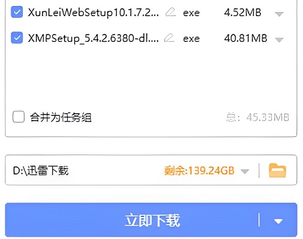The height and width of the screenshot is (239, 303).
Task: Select the XMPSetup_5.4.2.6380-dl file name
Action: coord(93,38)
